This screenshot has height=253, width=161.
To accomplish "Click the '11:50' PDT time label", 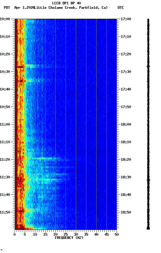I will (5, 212).
